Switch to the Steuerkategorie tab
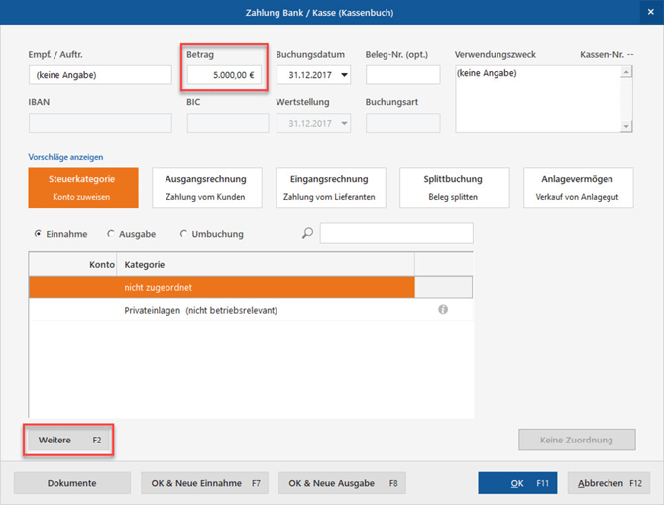The image size is (664, 505). click(x=83, y=188)
